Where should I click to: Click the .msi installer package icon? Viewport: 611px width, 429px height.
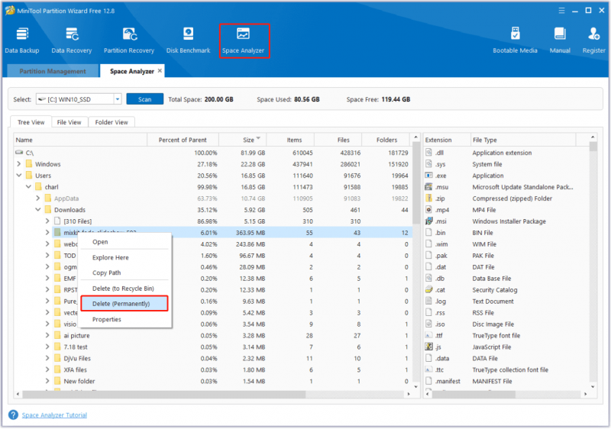point(428,221)
